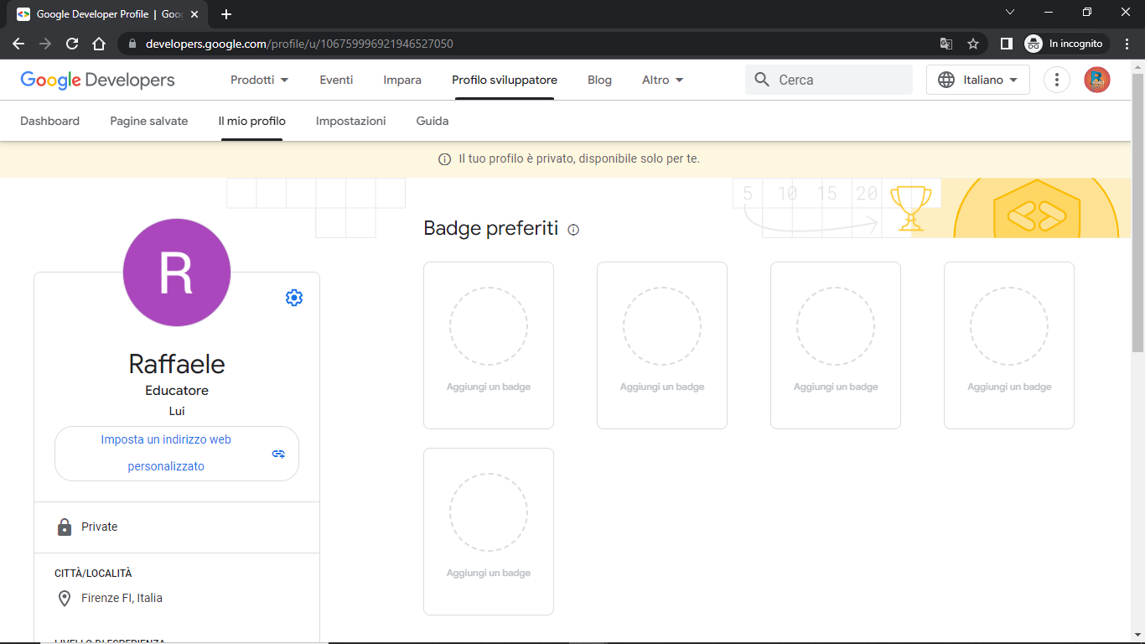Open the Italiano language selector

[x=978, y=80]
